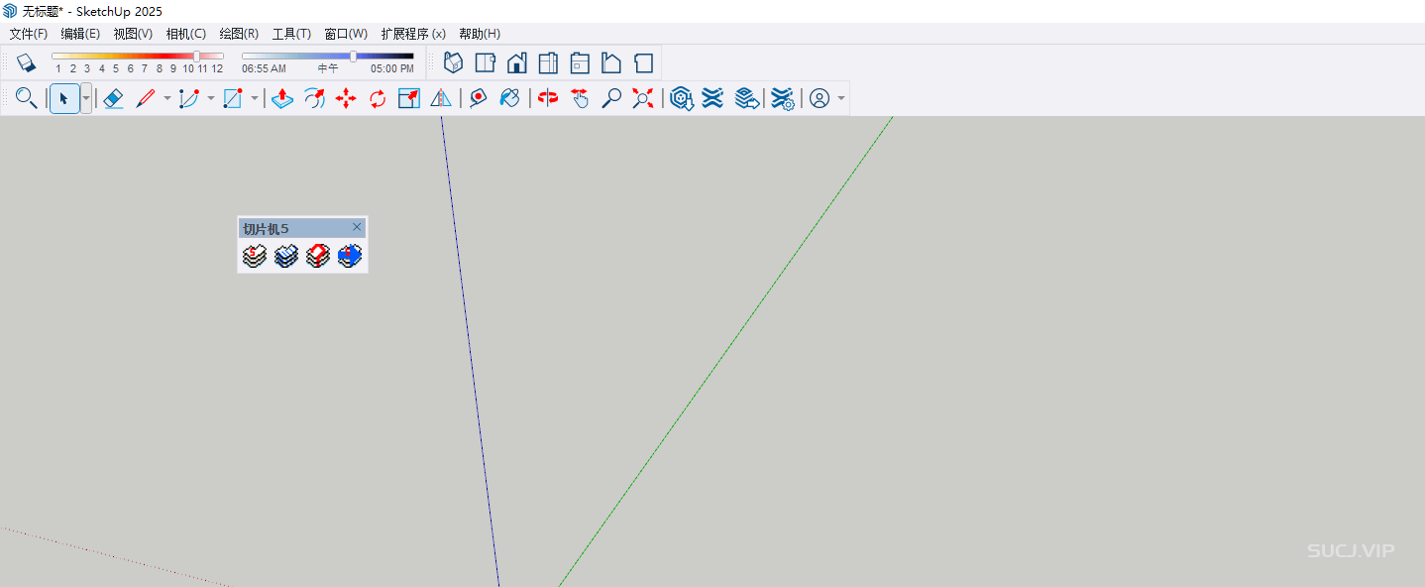Viewport: 1425px width, 587px height.
Task: Click the Zoom Extents tool
Action: 643,98
